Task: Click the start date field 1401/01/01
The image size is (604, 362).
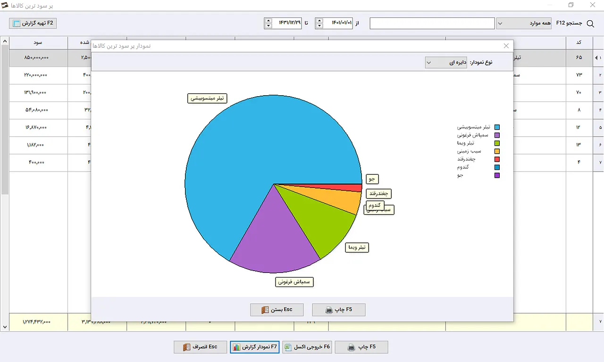Action: tap(338, 23)
